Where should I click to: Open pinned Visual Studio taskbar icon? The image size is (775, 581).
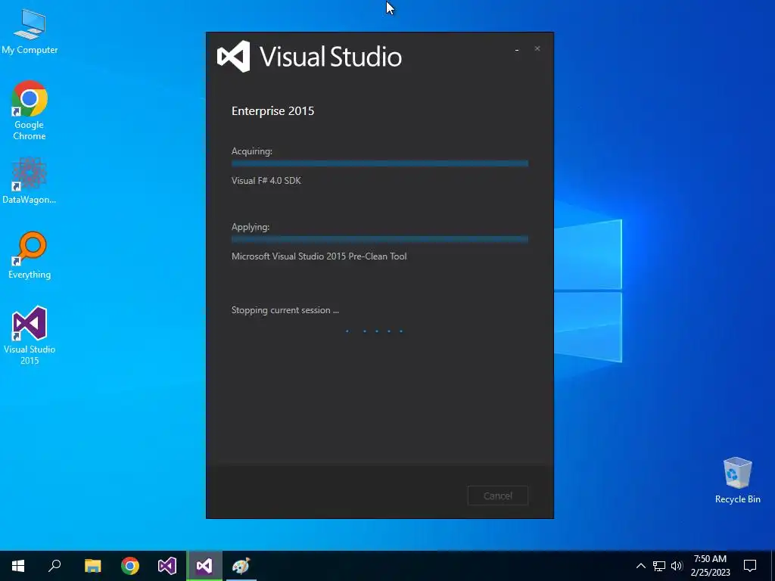[167, 566]
